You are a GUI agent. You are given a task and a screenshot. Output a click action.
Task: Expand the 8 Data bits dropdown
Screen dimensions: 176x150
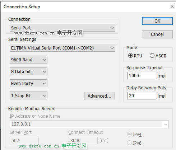tap(28, 71)
